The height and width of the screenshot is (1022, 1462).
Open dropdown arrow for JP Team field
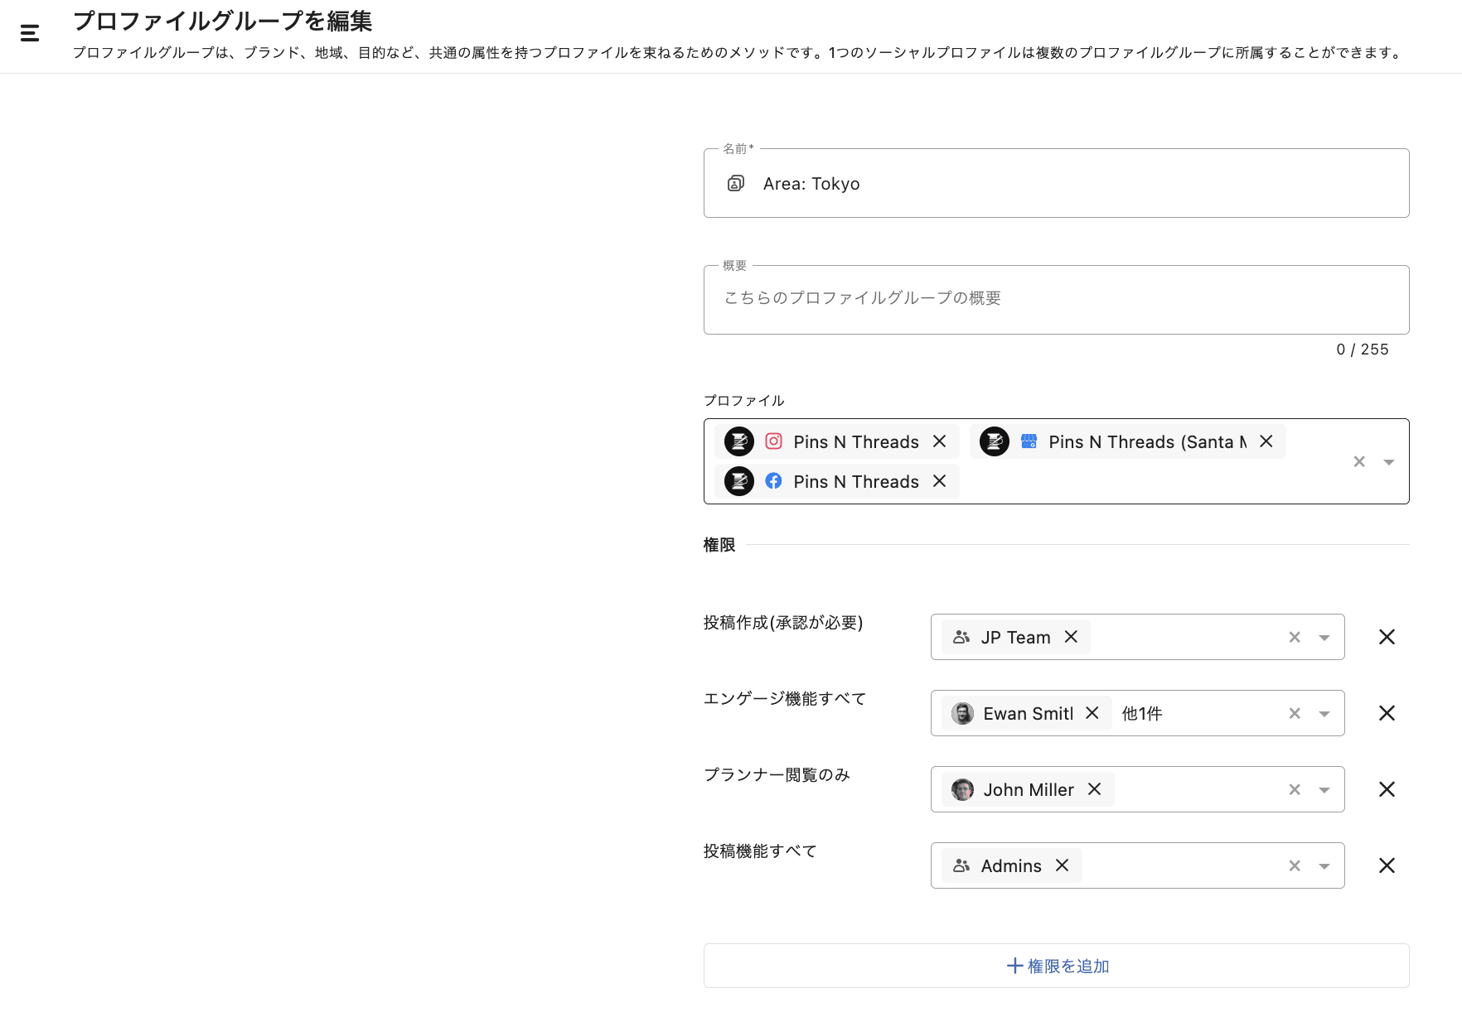coord(1324,638)
